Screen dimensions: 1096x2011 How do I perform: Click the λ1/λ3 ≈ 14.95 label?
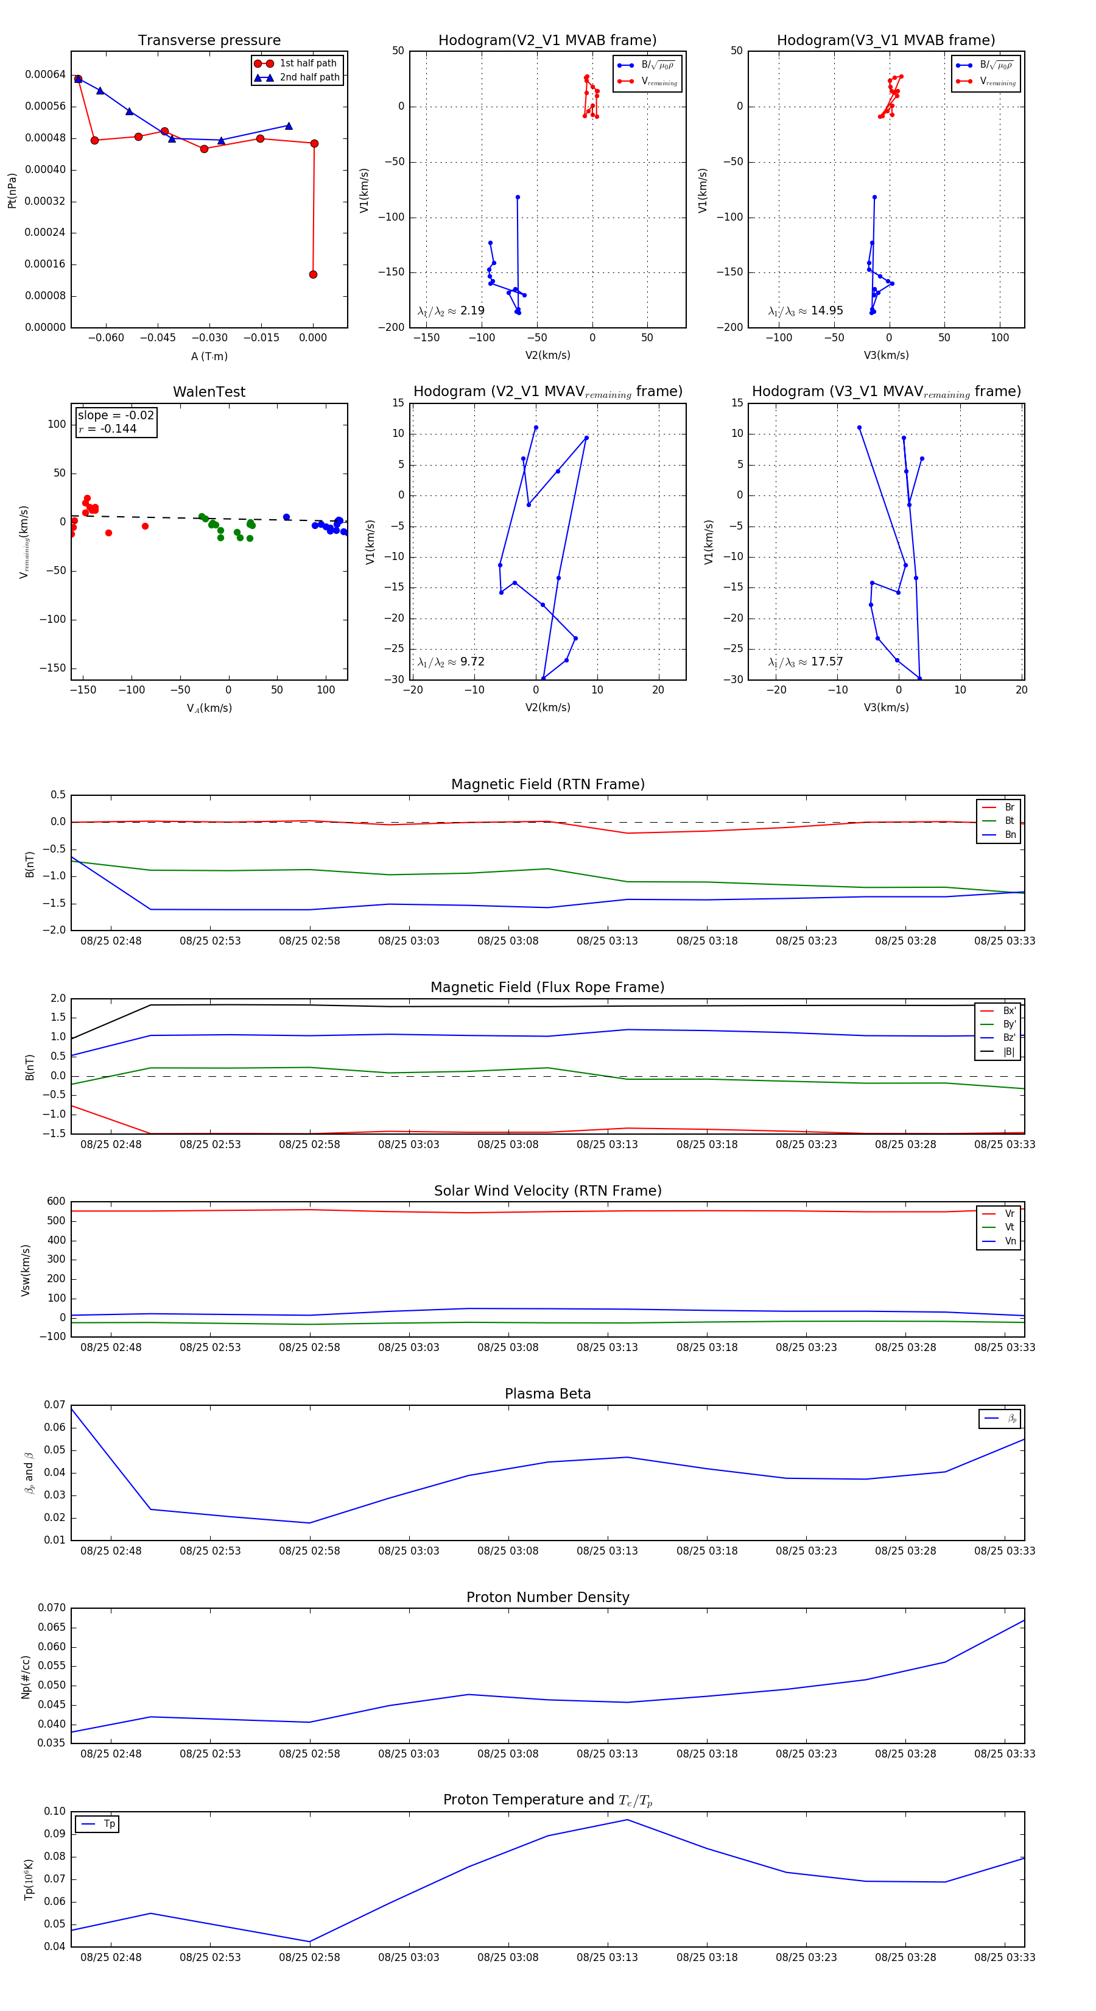tap(806, 311)
